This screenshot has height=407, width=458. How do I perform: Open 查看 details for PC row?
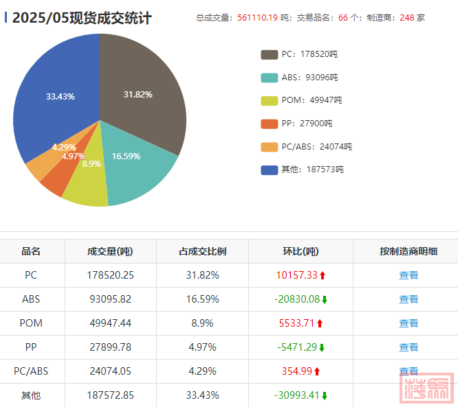coord(408,275)
